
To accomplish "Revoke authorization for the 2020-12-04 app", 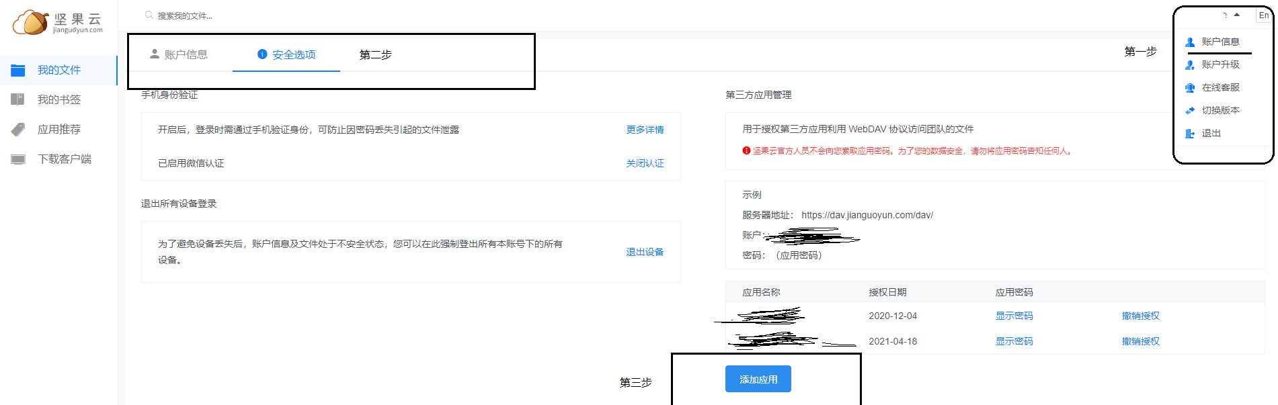I will tap(1140, 316).
